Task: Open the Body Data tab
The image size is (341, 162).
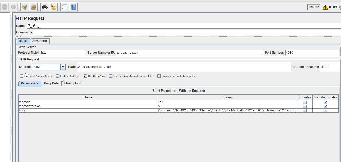Action: point(51,83)
